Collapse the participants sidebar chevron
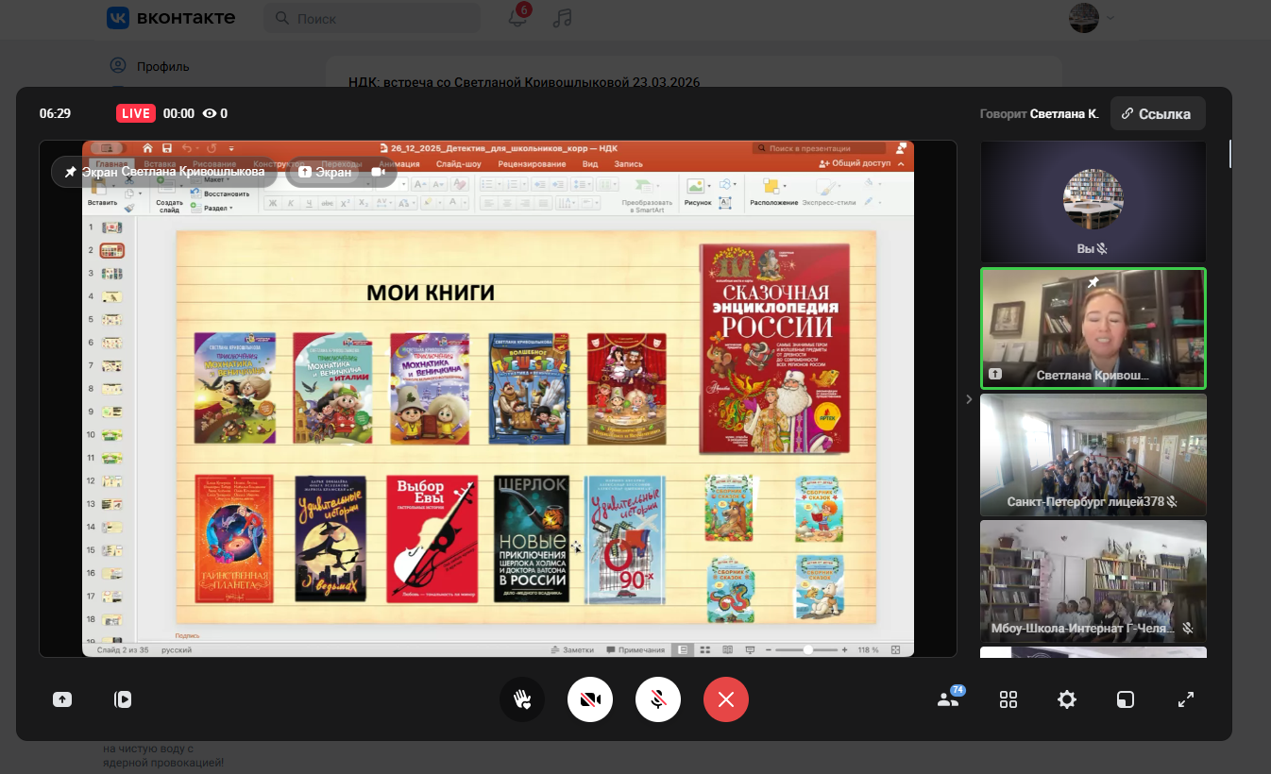 point(968,399)
